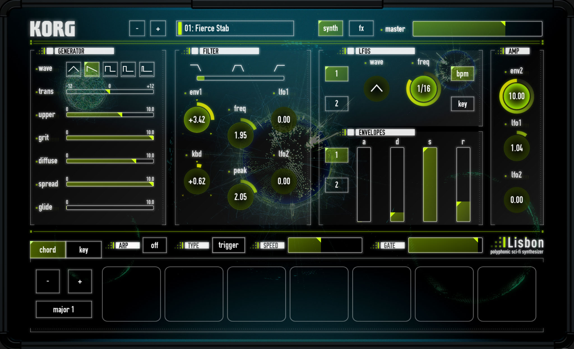This screenshot has height=349, width=574.
Task: Click the filter lfo1 knob
Action: coord(284,120)
